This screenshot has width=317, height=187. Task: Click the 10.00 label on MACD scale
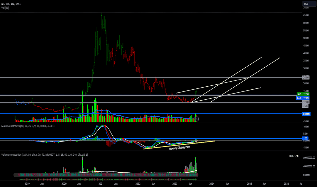(x=306, y=127)
